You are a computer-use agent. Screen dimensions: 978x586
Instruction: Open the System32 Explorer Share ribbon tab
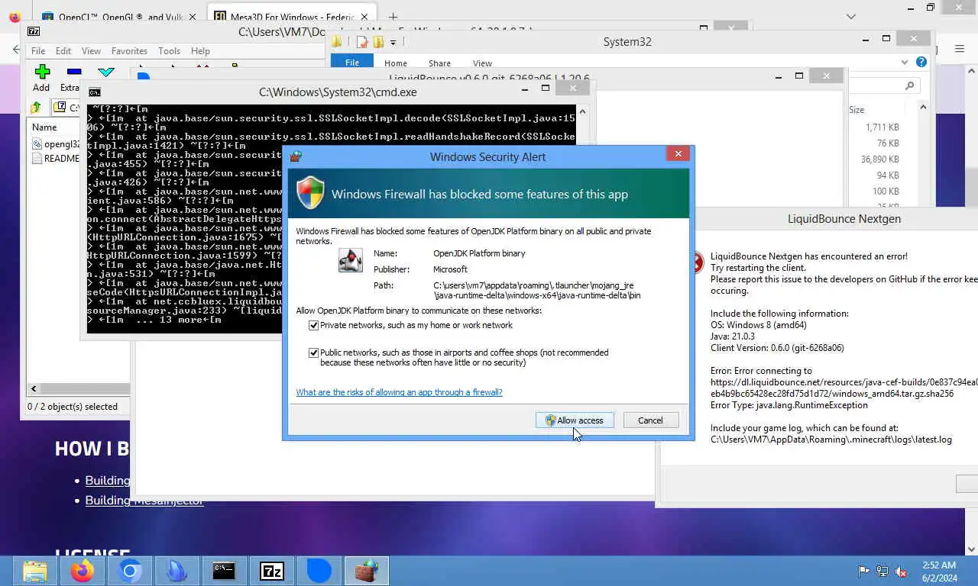[x=439, y=63]
